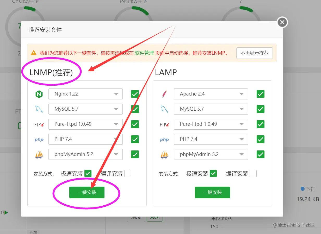The image size is (321, 234).
Task: Click 不再显示推荐 button
Action: pos(255,53)
